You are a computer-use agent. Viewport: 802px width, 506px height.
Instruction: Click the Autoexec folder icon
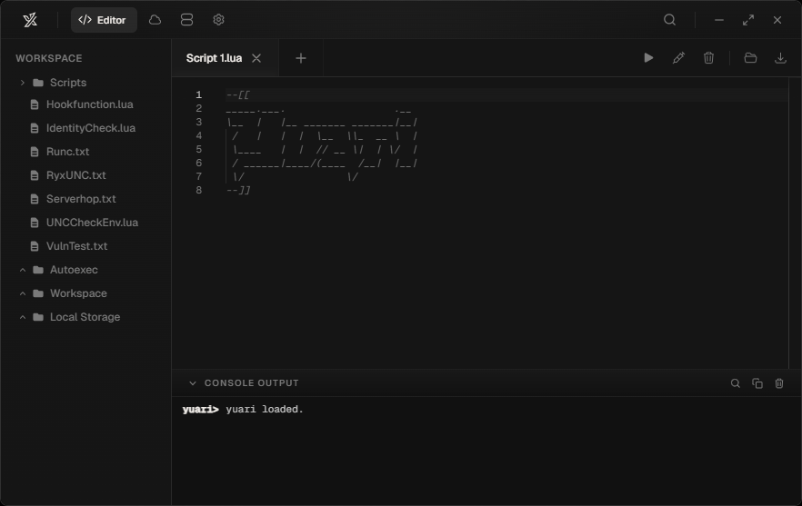click(38, 270)
